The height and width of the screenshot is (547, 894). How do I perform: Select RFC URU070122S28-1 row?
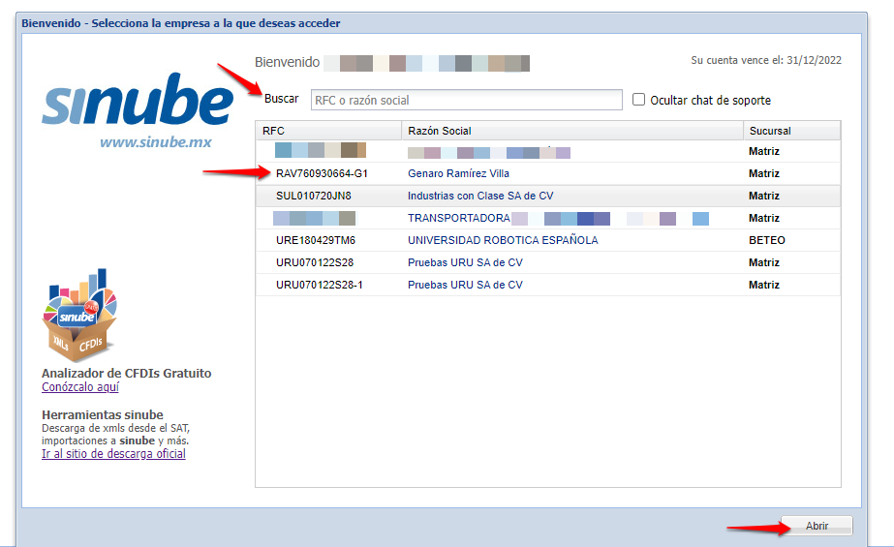coord(320,285)
